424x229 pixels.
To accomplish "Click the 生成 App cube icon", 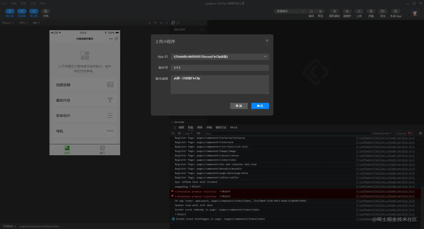I will tap(396, 11).
